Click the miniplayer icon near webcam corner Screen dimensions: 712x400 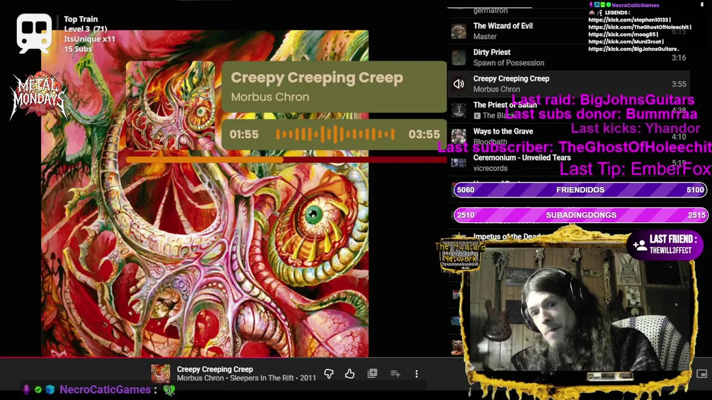pyautogui.click(x=701, y=374)
